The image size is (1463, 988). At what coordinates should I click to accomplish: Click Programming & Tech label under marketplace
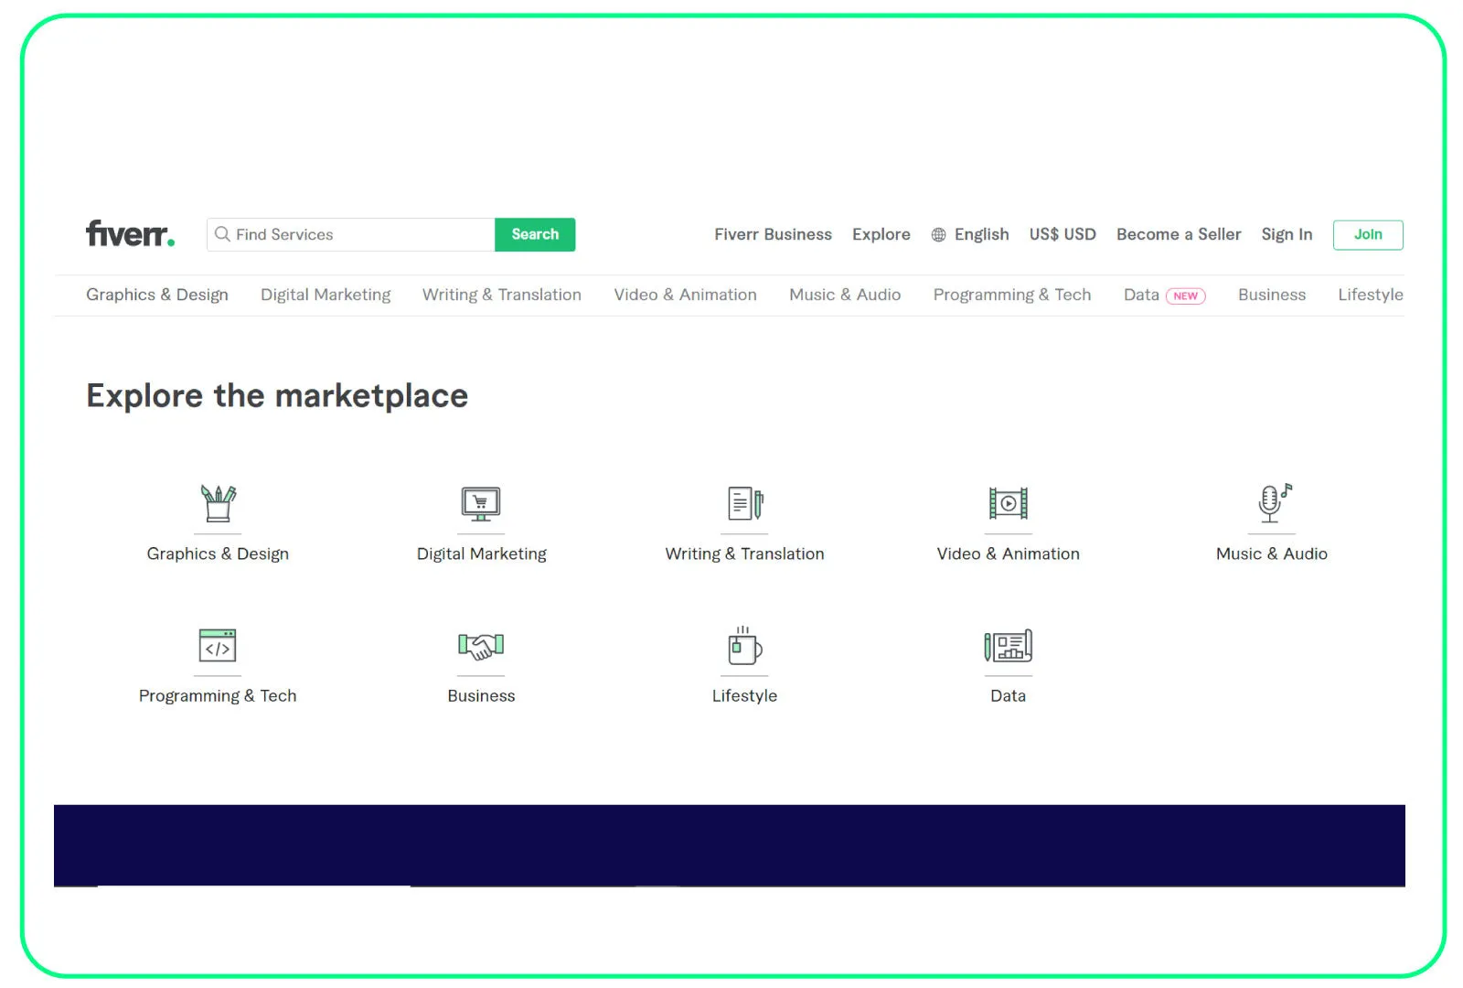click(x=218, y=695)
